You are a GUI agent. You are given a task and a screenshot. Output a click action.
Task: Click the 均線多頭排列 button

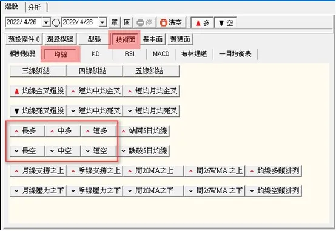point(274,171)
